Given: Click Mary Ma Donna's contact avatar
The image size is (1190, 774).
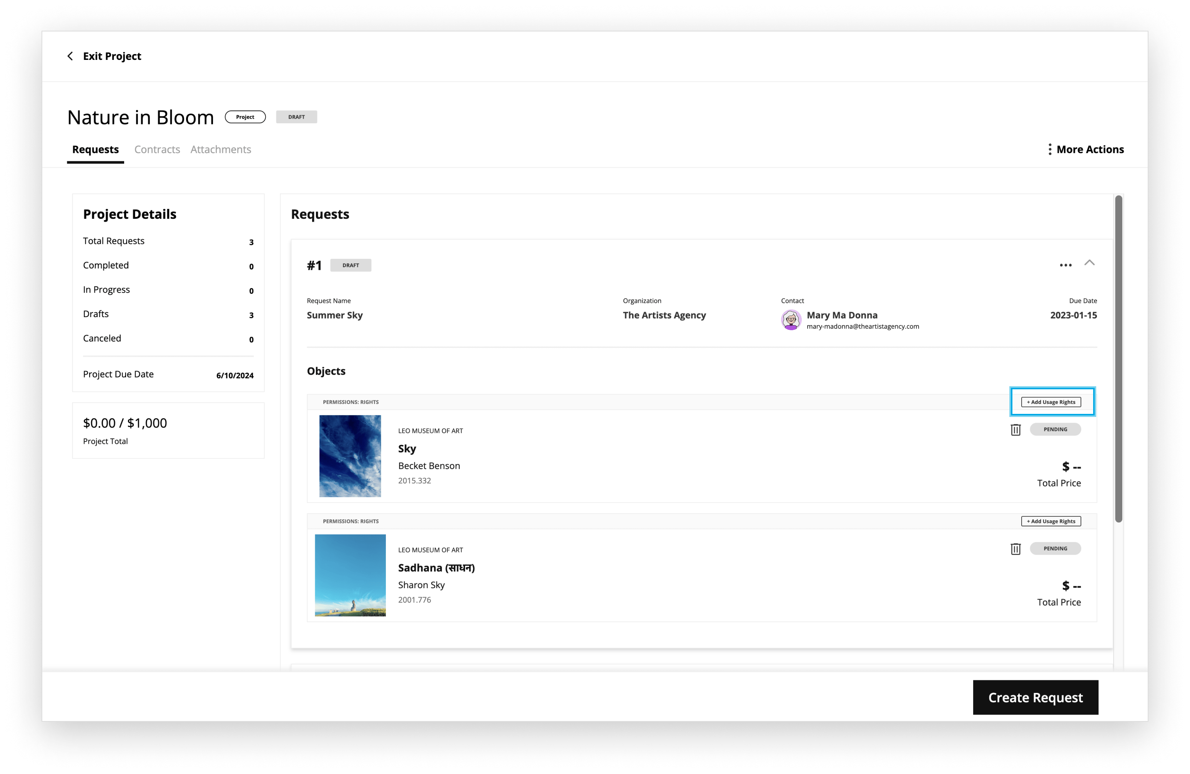Looking at the screenshot, I should point(791,320).
